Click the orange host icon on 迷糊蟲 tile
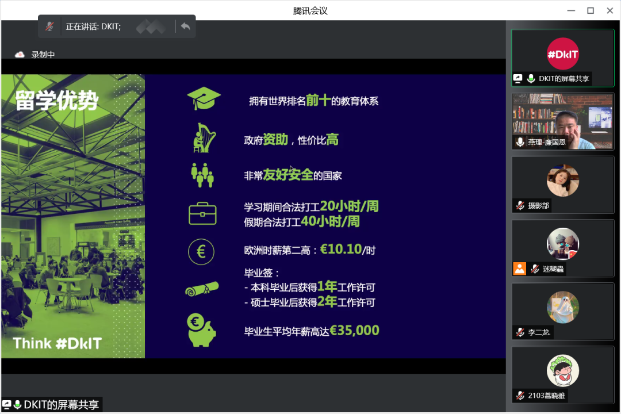 point(520,269)
